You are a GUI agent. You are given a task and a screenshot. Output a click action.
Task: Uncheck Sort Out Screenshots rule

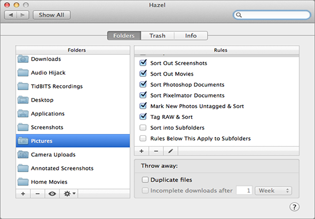point(143,63)
